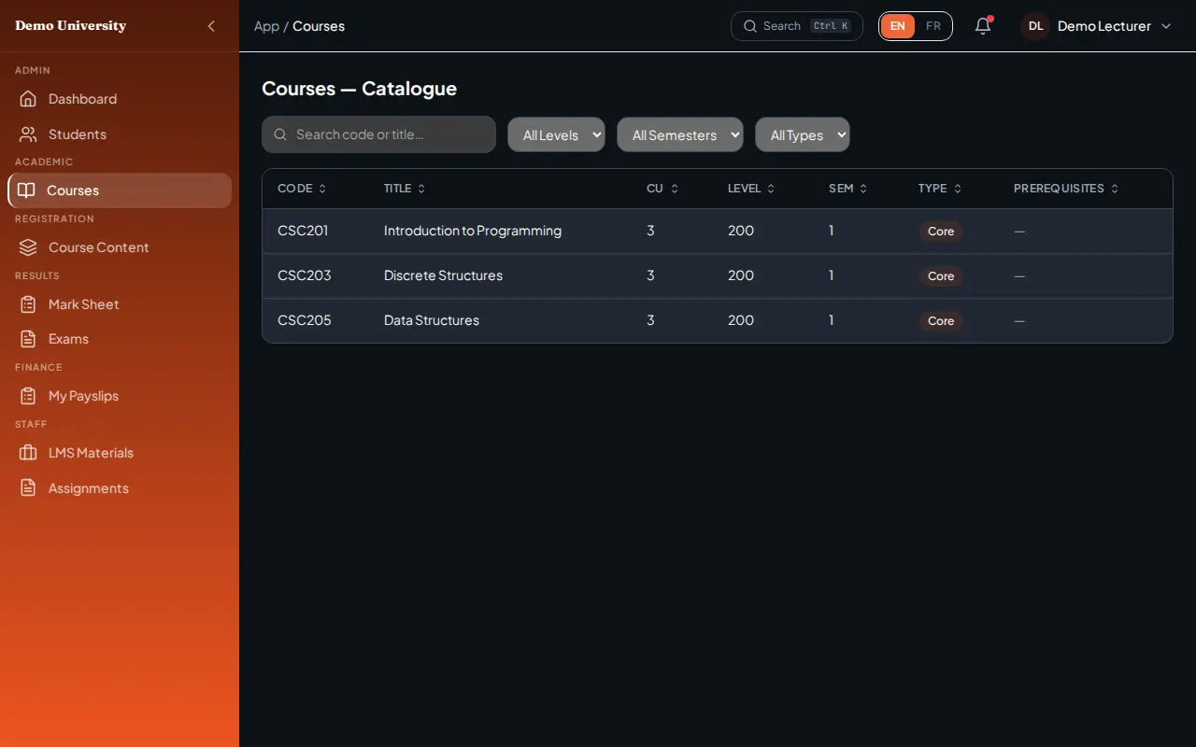1196x747 pixels.
Task: Click the Discrete Structures course title
Action: (x=443, y=275)
